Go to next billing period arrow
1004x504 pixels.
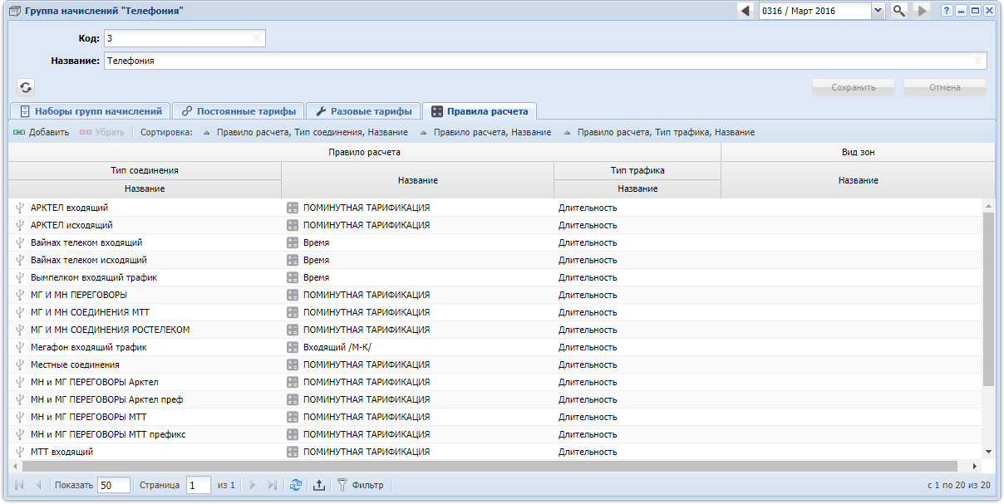[922, 11]
